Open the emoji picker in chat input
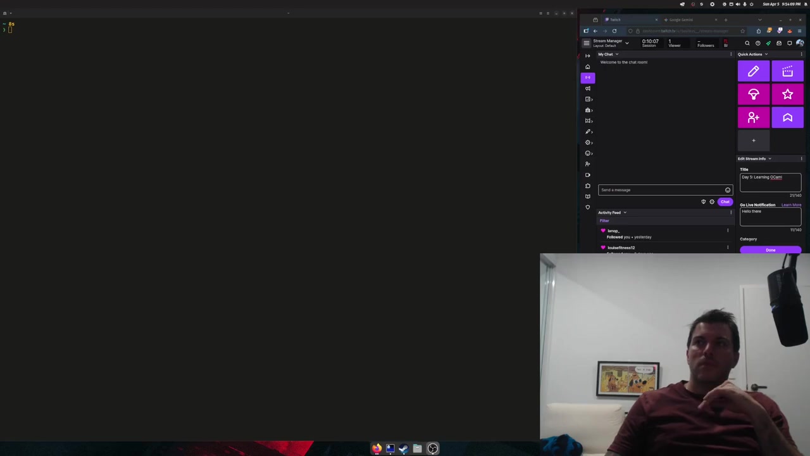This screenshot has width=810, height=456. pyautogui.click(x=728, y=190)
